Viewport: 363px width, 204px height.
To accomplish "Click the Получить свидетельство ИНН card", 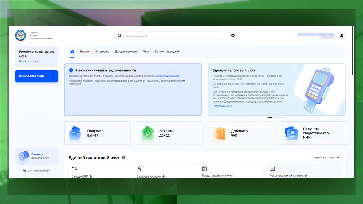I will click(313, 133).
